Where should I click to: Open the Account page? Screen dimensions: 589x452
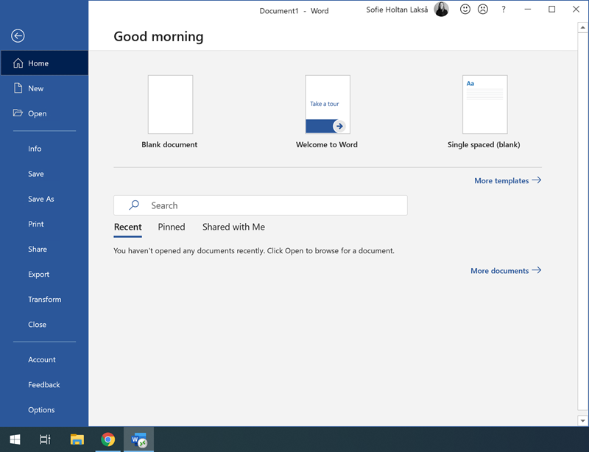(44, 359)
